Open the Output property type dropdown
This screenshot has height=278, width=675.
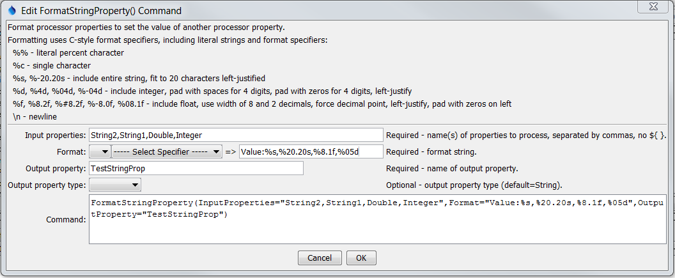tap(115, 185)
